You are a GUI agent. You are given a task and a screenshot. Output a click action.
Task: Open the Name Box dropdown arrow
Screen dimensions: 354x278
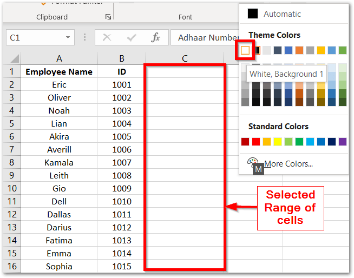tap(68, 37)
